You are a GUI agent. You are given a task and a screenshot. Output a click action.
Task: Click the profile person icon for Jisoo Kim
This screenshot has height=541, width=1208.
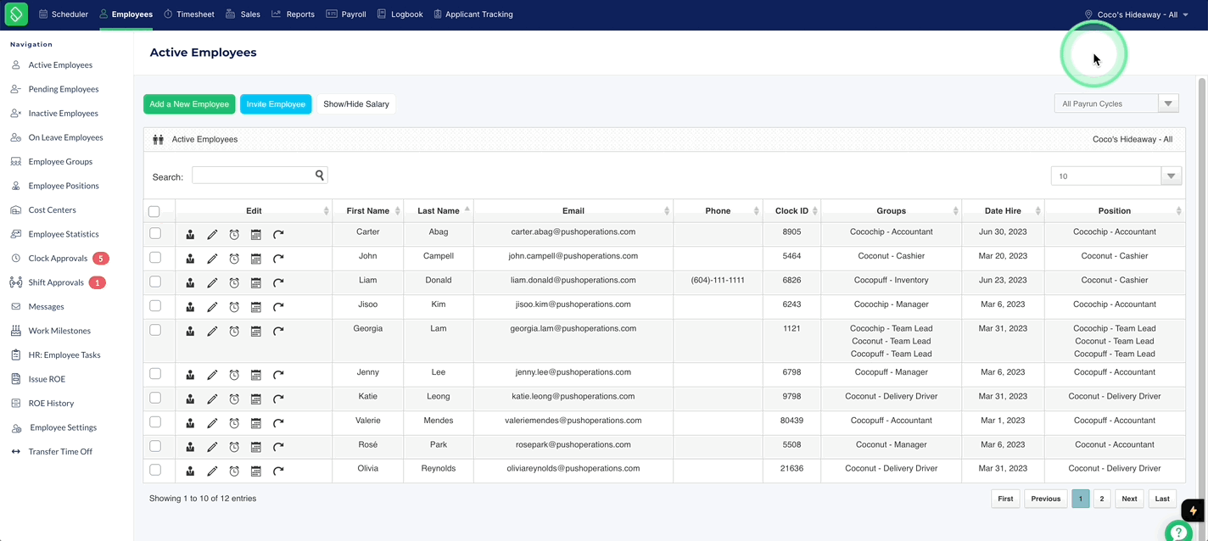point(190,307)
